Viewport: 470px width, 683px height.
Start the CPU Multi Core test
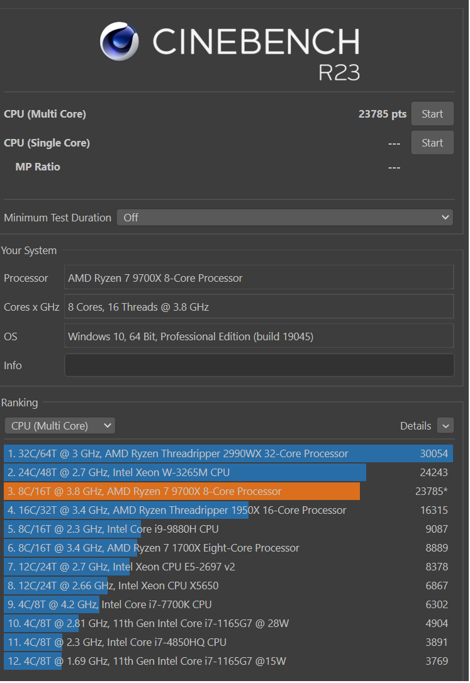coord(432,114)
